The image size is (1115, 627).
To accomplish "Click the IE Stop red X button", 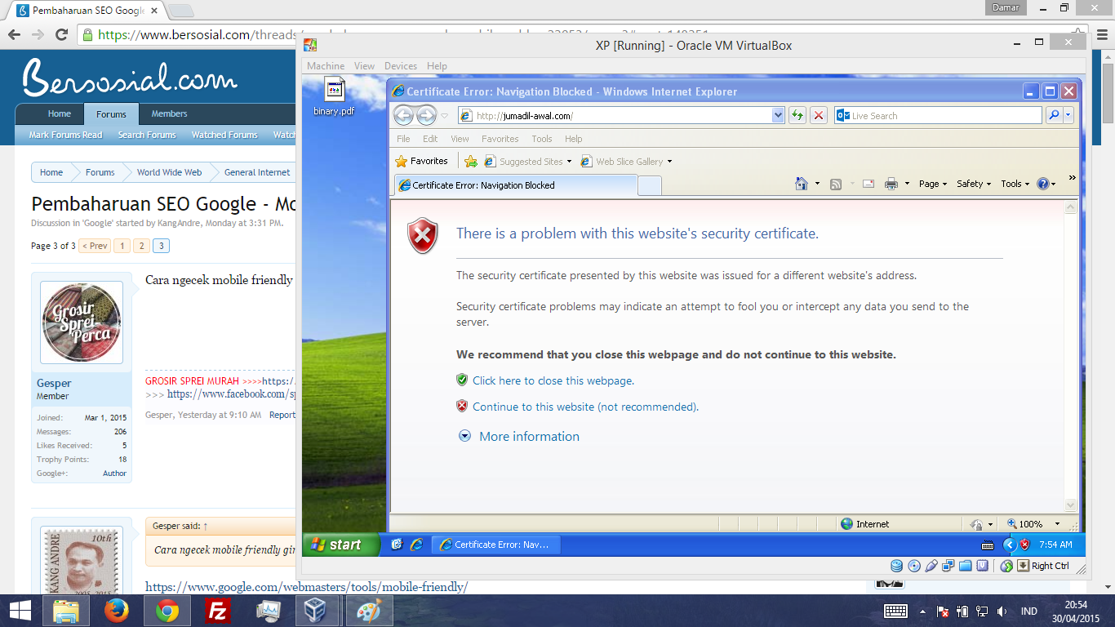I will pyautogui.click(x=819, y=115).
